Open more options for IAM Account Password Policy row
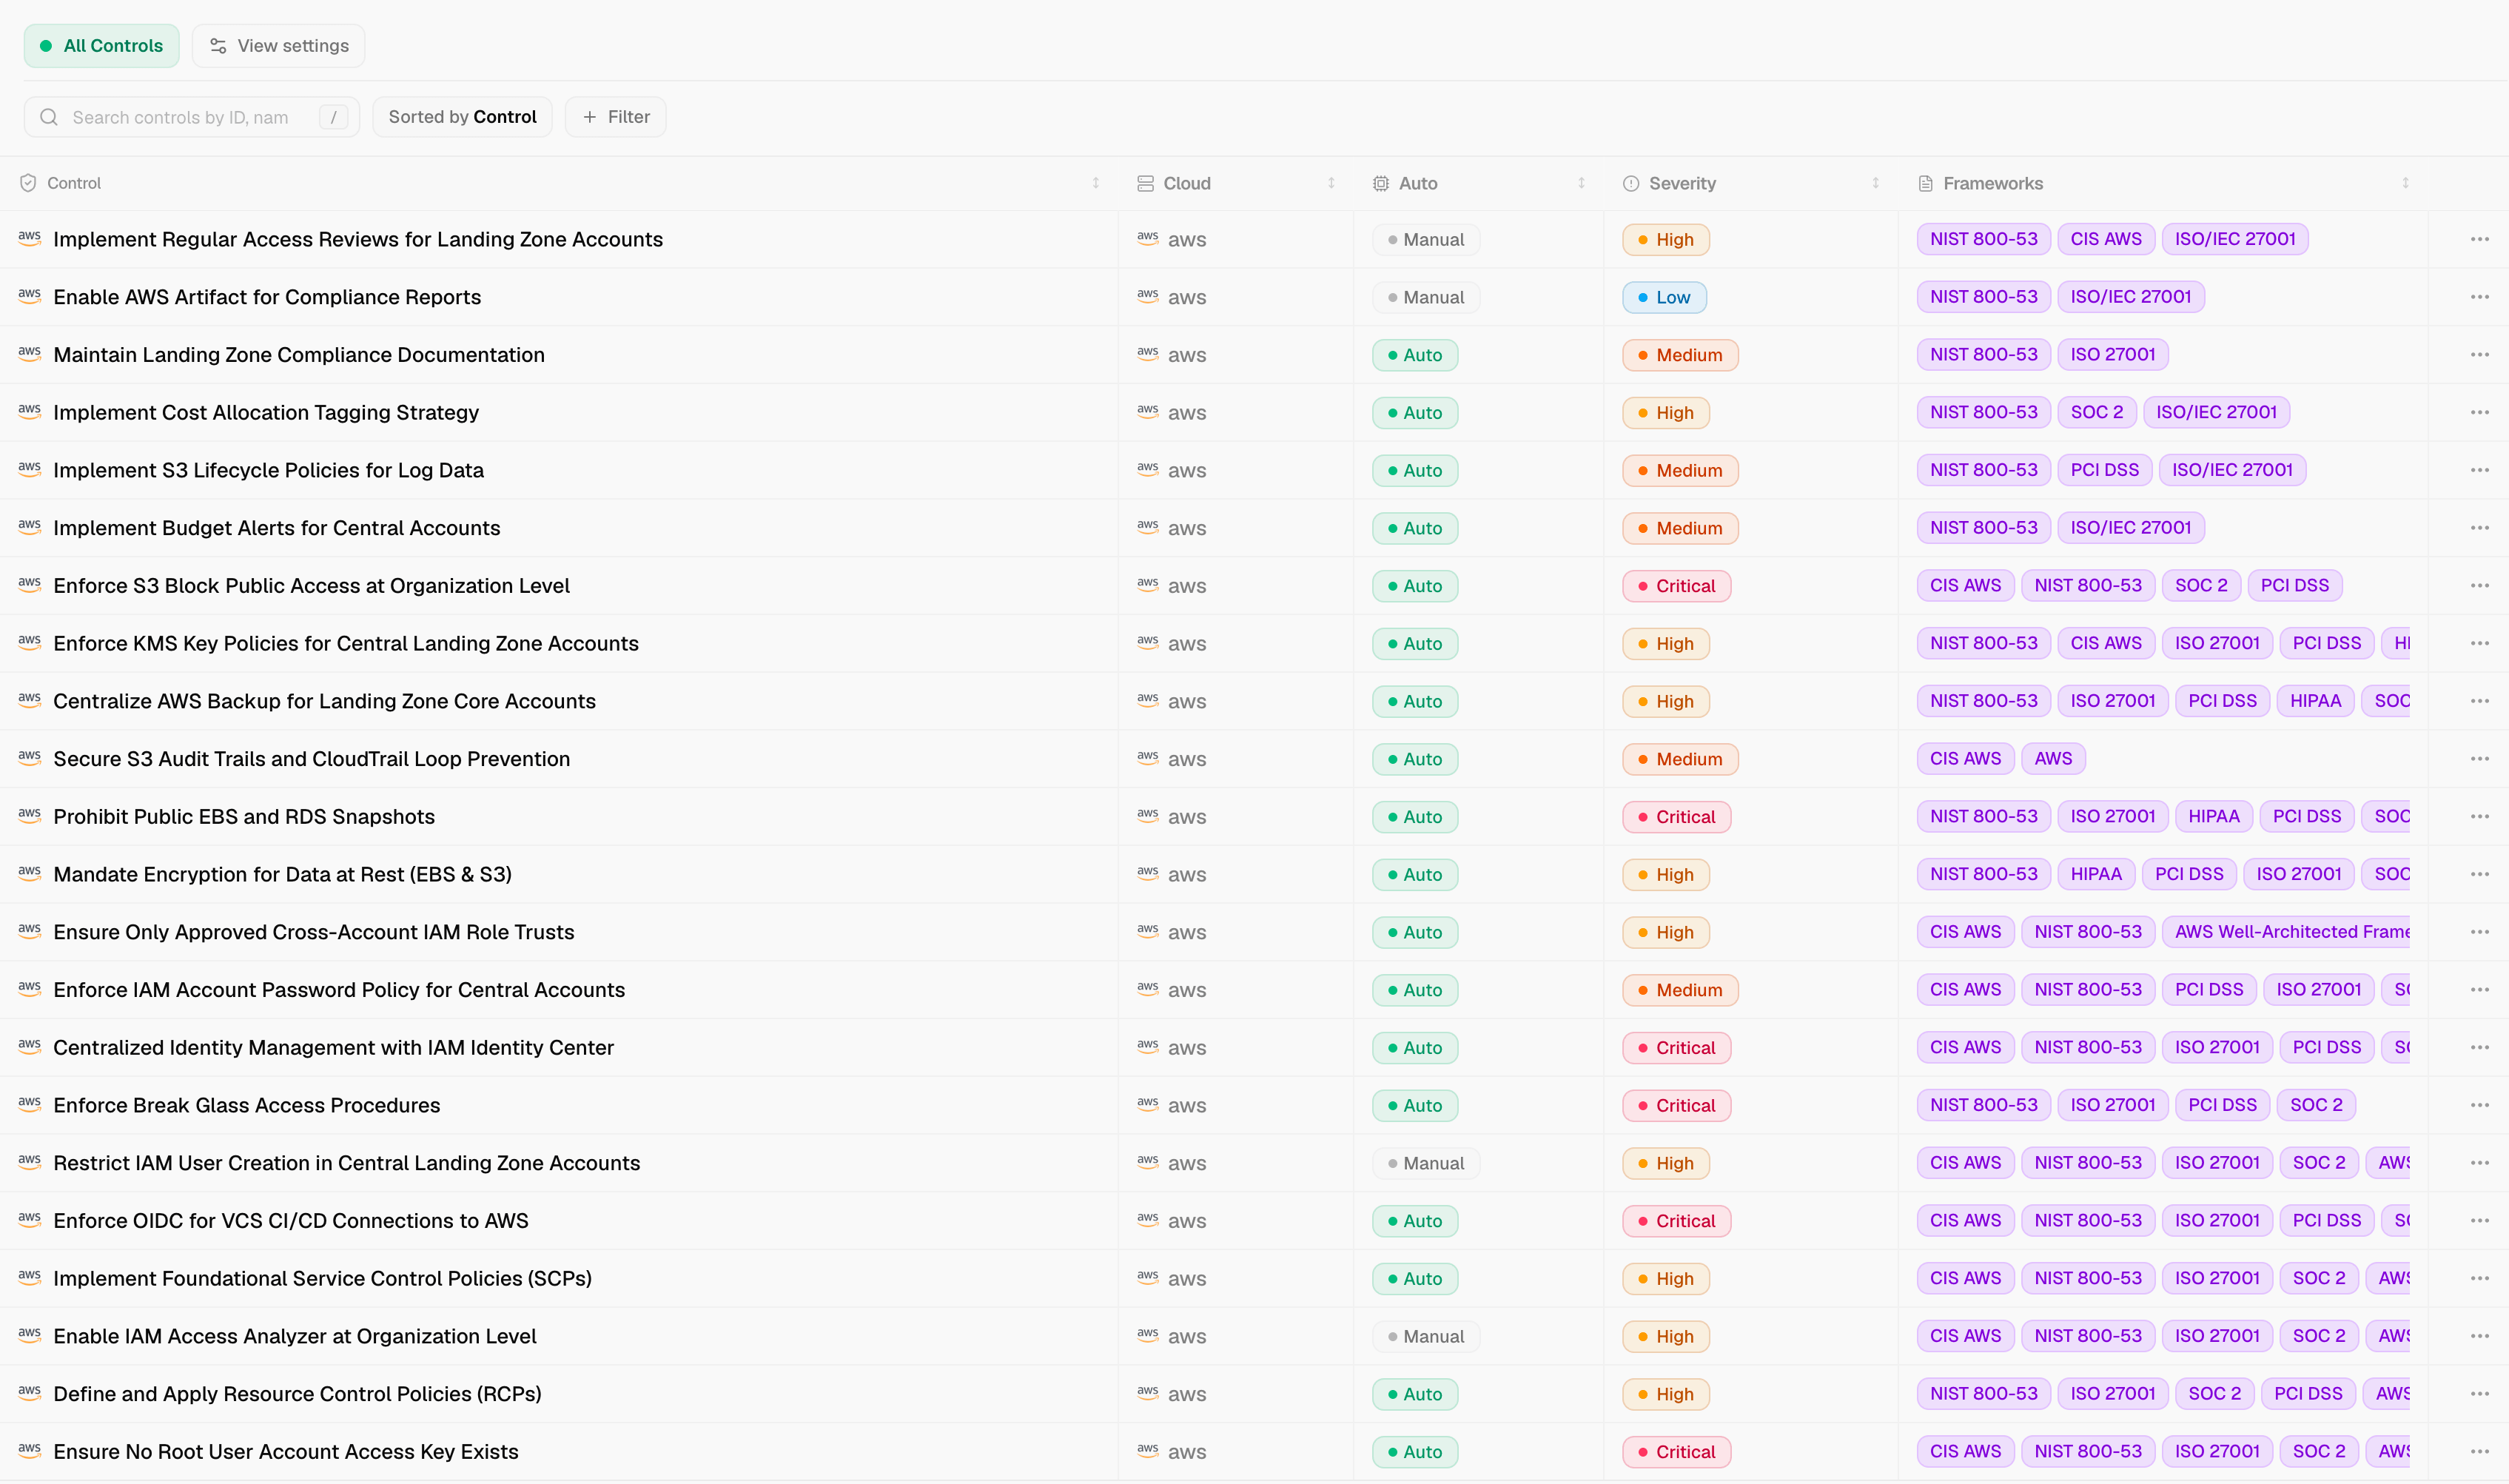Screen dimensions: 2509x1484 pos(2479,990)
